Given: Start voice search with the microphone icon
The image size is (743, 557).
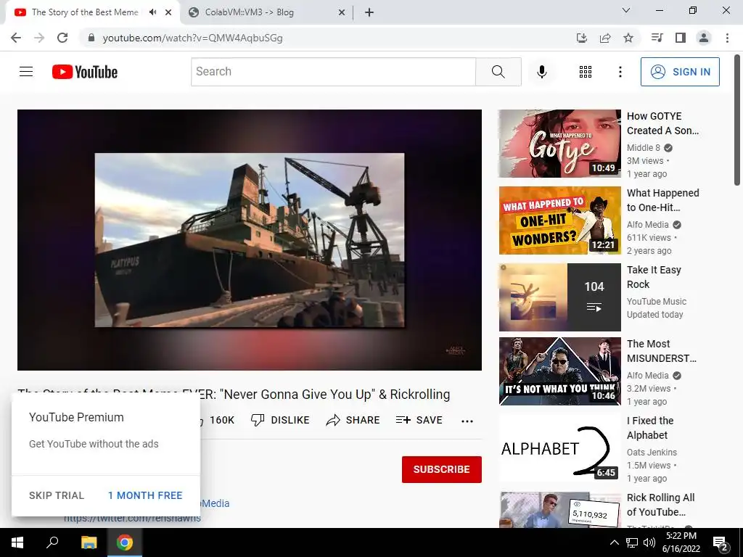Looking at the screenshot, I should pos(541,72).
